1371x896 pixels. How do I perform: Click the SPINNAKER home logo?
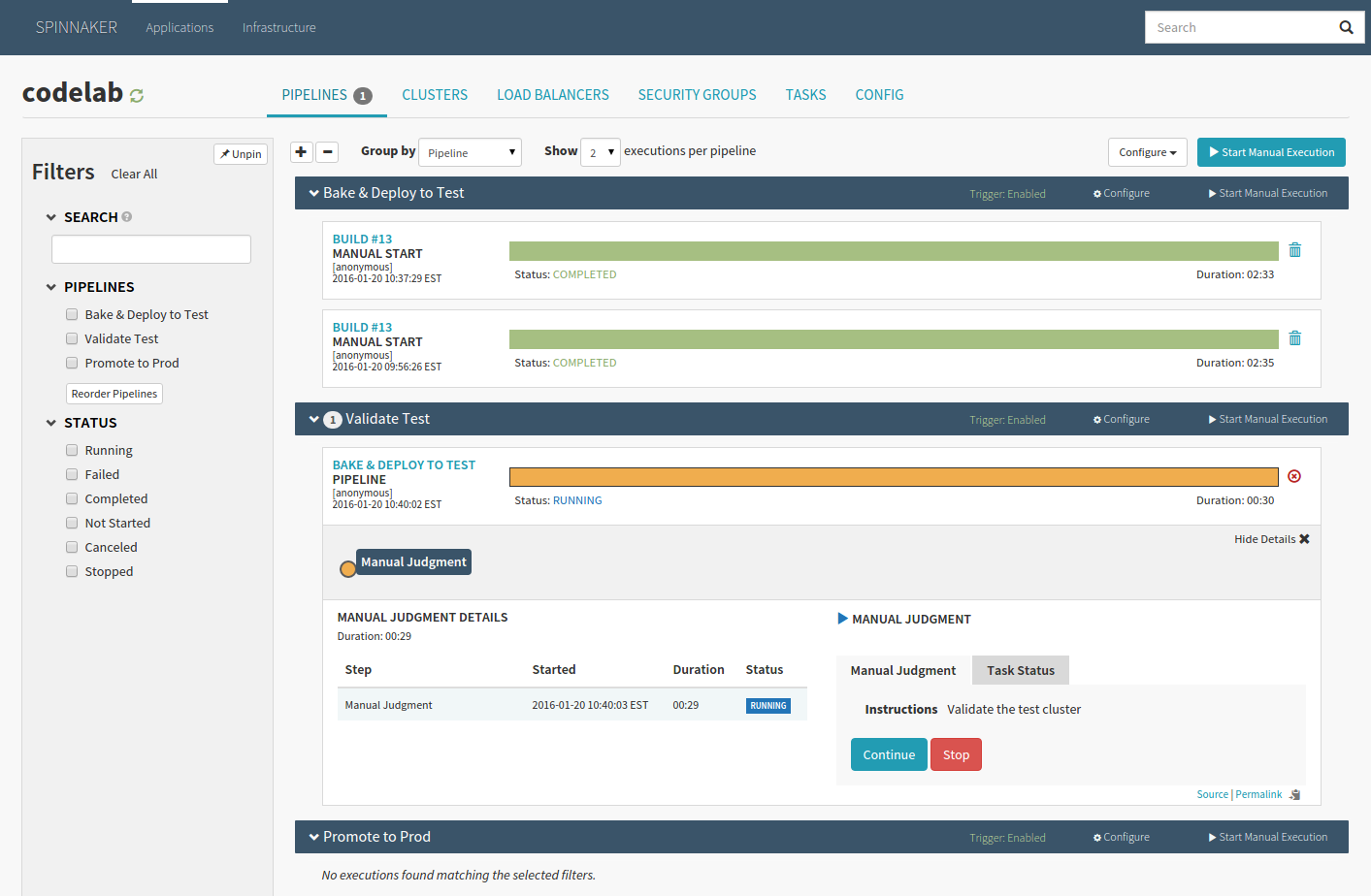pos(77,27)
